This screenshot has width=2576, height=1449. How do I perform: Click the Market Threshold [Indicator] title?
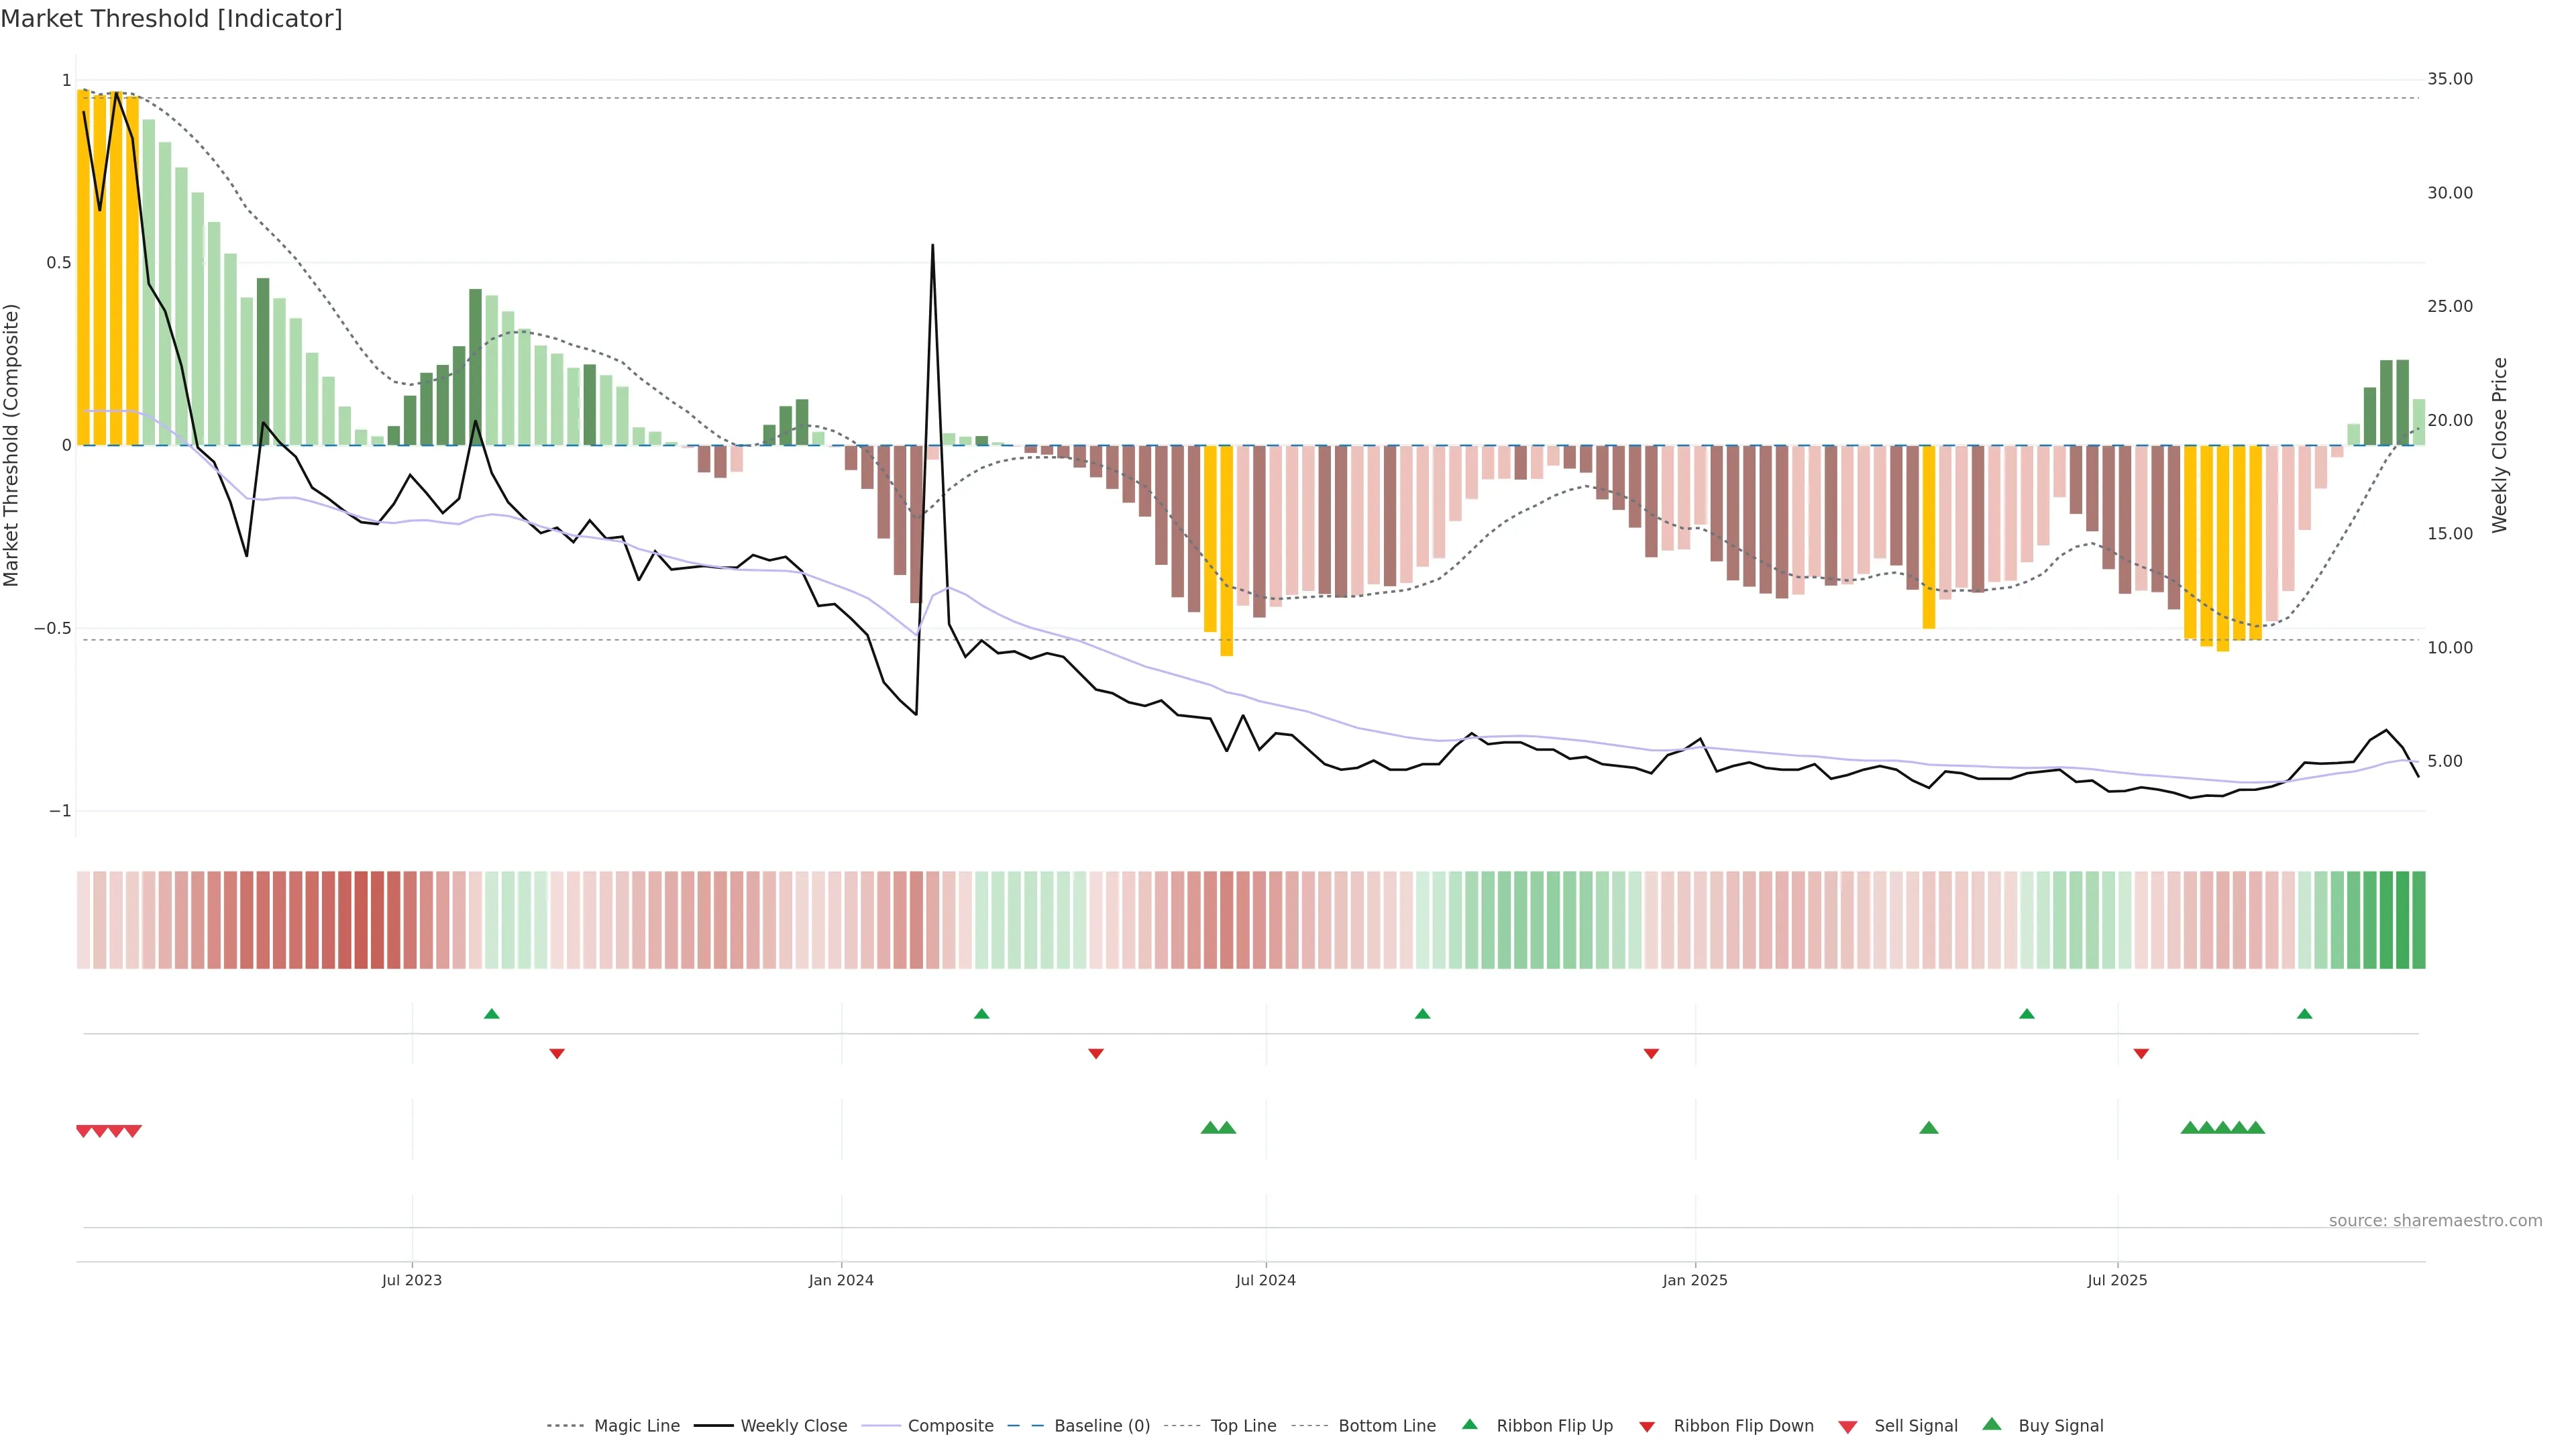pos(171,19)
